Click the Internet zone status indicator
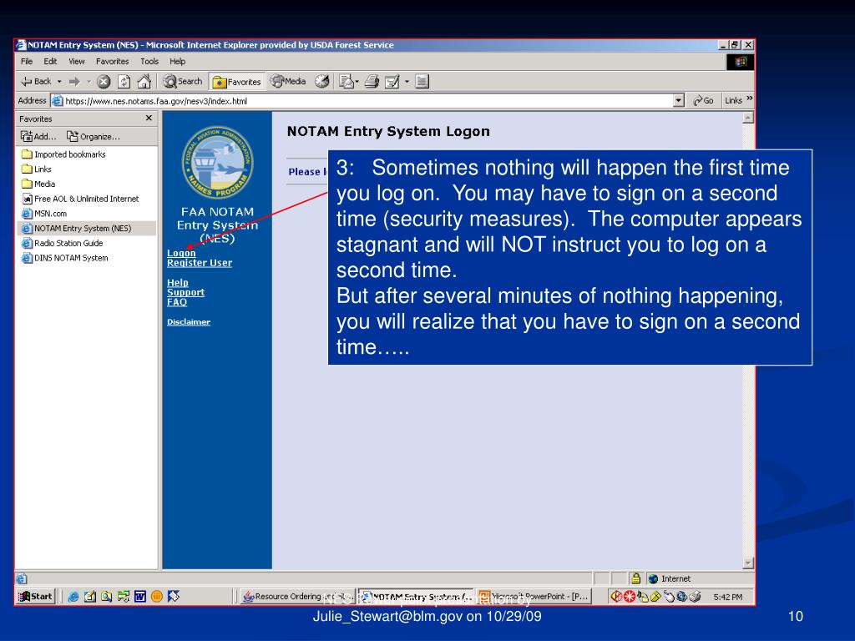 coord(670,578)
